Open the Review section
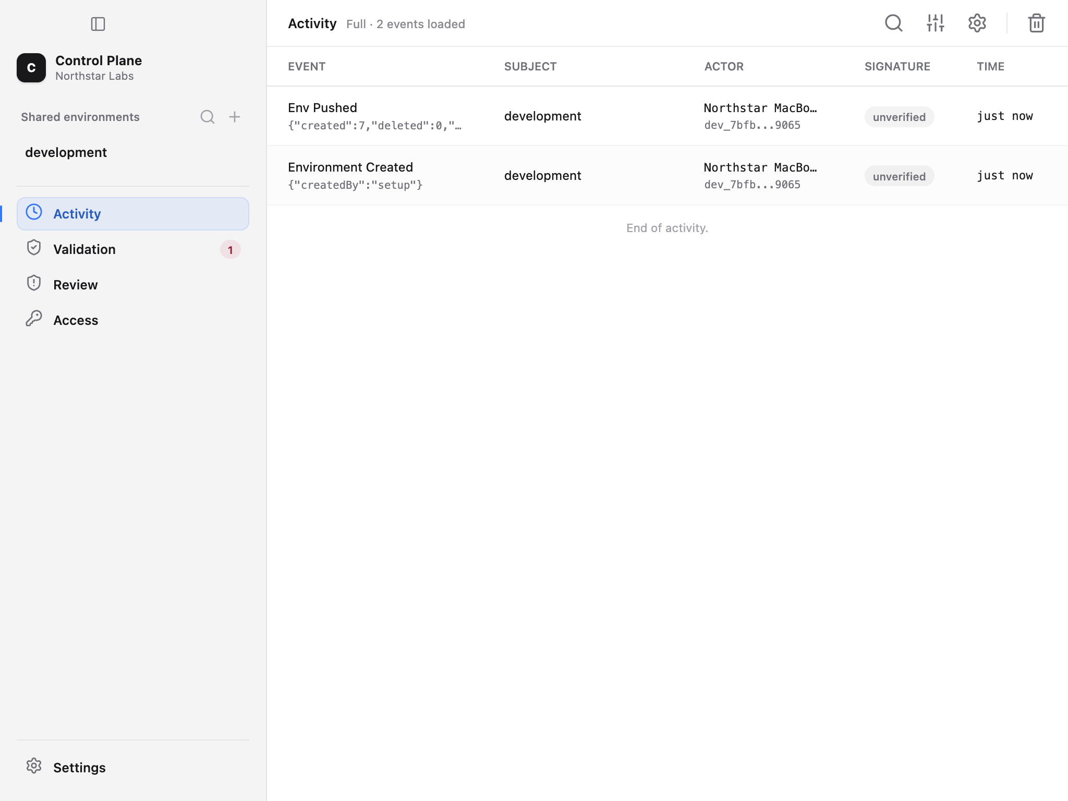This screenshot has width=1068, height=801. [x=133, y=285]
